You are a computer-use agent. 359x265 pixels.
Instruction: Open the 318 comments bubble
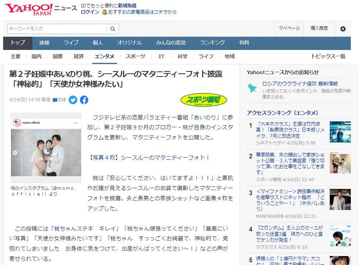(59, 100)
